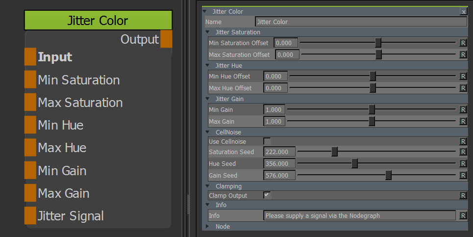This screenshot has height=237, width=473.
Task: Reset the Max Gain value
Action: click(x=463, y=121)
